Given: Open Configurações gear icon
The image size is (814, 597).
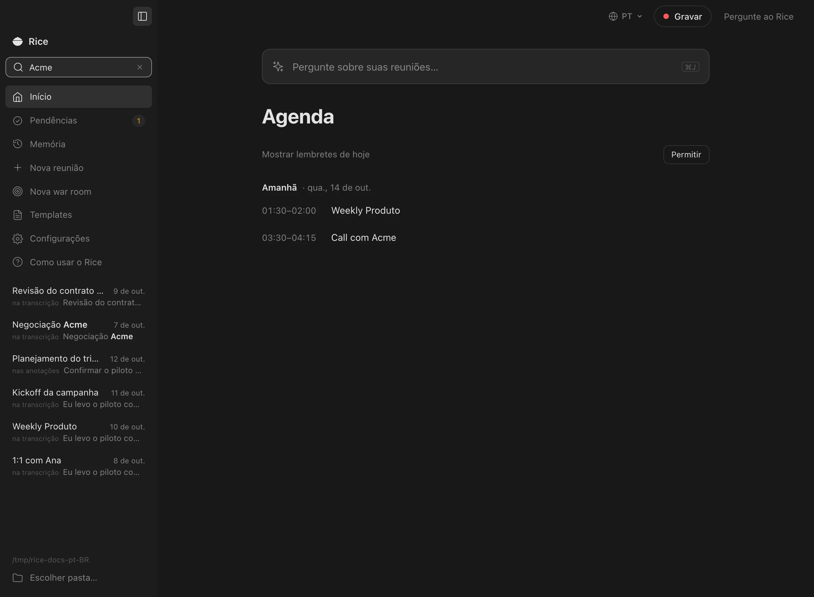Looking at the screenshot, I should coord(18,238).
